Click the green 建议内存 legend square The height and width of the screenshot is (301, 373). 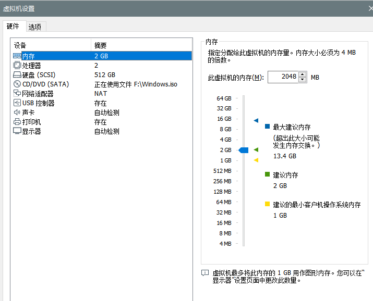click(268, 174)
